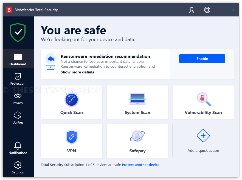Add a quick action tile

(x=203, y=141)
